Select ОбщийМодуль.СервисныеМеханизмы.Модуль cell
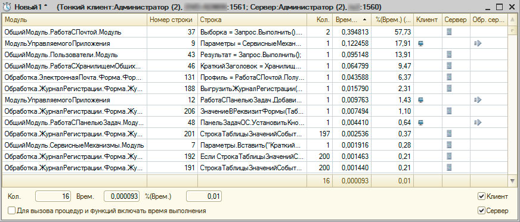520x222 pixels. pyautogui.click(x=75, y=145)
